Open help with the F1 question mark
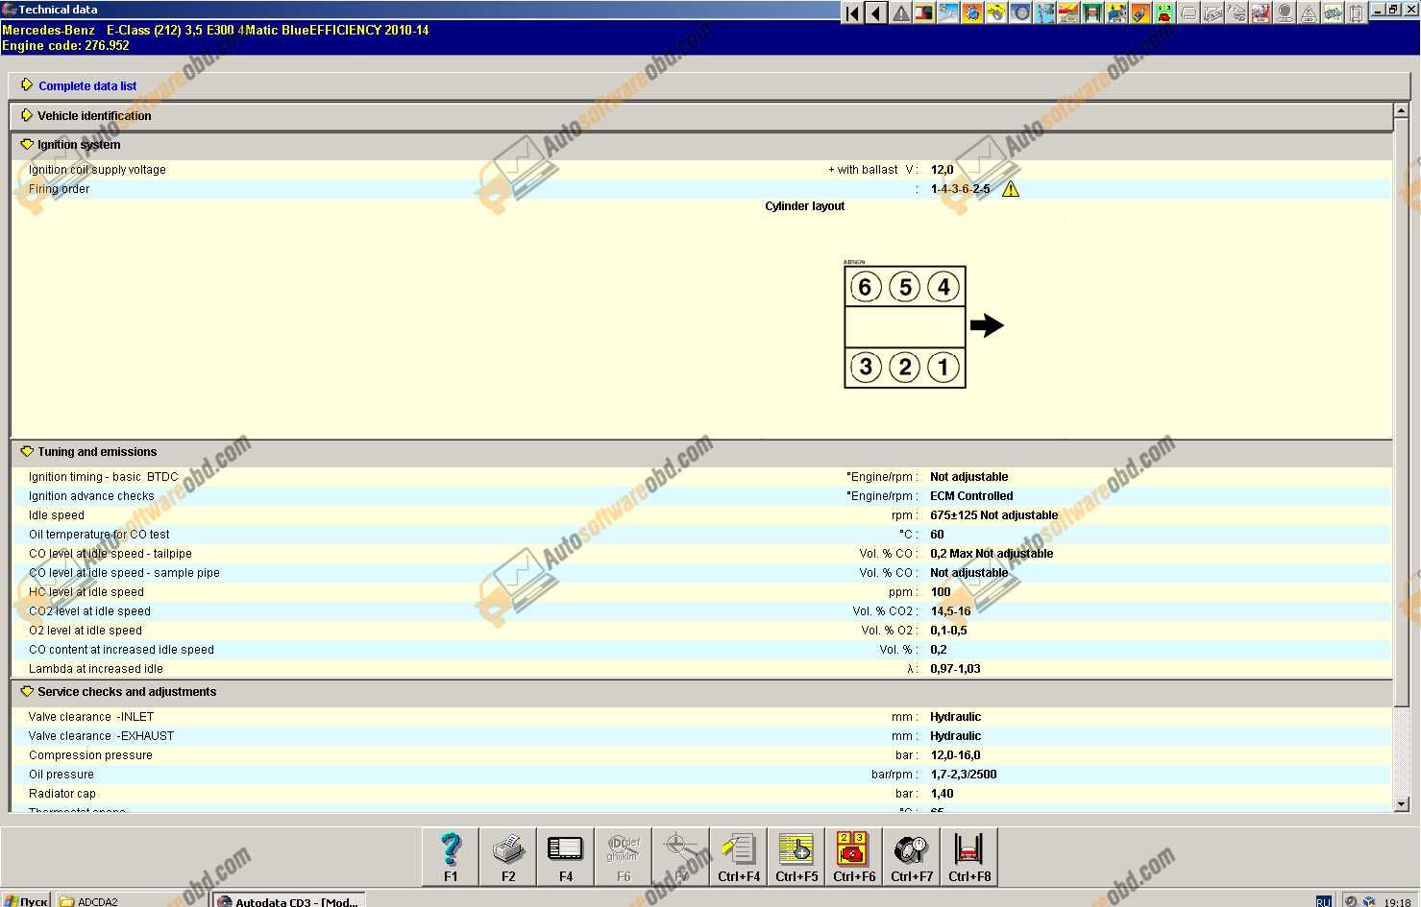 pyautogui.click(x=451, y=856)
